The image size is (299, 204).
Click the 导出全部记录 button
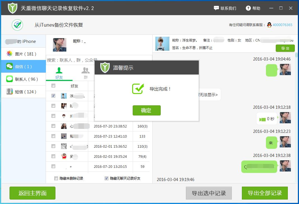(x=264, y=193)
